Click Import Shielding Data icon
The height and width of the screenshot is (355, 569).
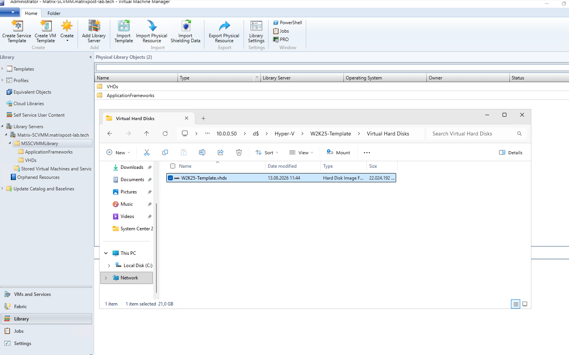186,26
